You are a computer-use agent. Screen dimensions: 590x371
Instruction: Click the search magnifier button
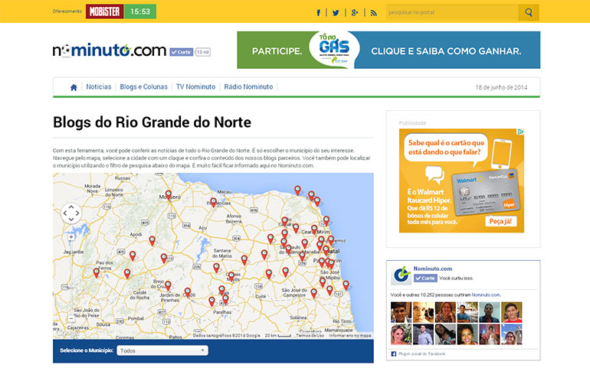[x=529, y=12]
